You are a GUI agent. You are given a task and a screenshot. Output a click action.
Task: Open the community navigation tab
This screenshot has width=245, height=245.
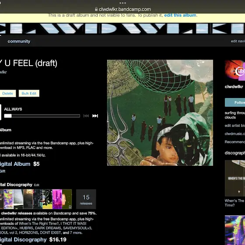[19, 41]
